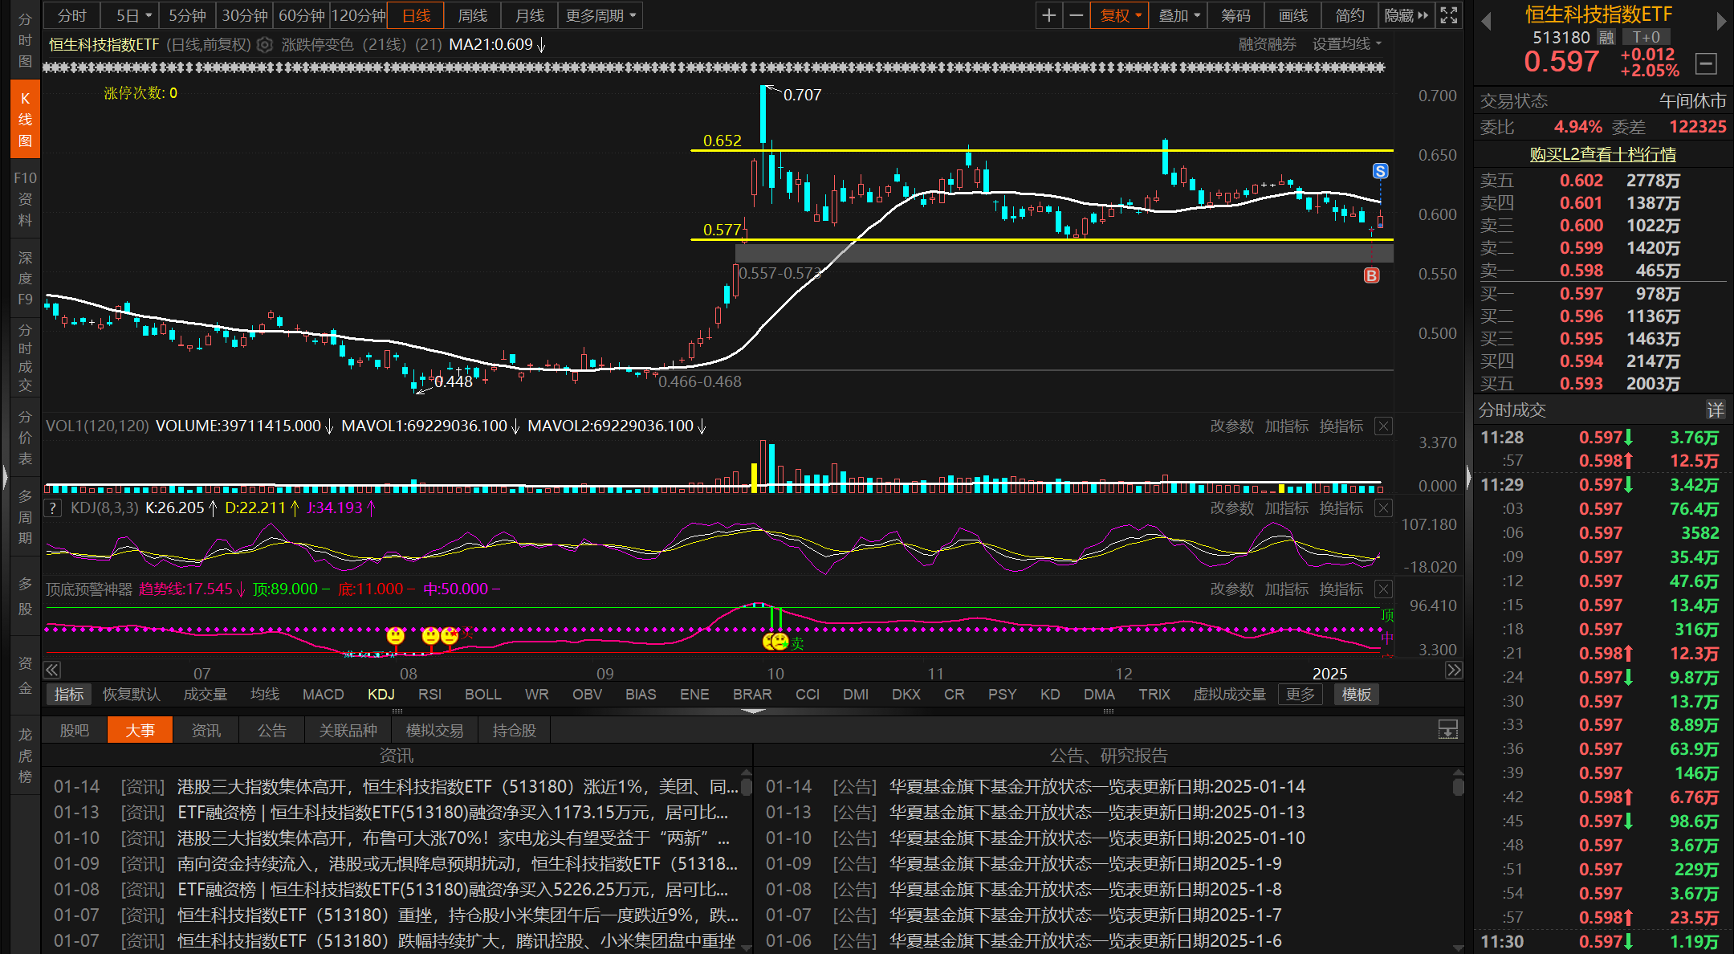1734x954 pixels.
Task: Open KDJ help via question mark icon
Action: [53, 508]
